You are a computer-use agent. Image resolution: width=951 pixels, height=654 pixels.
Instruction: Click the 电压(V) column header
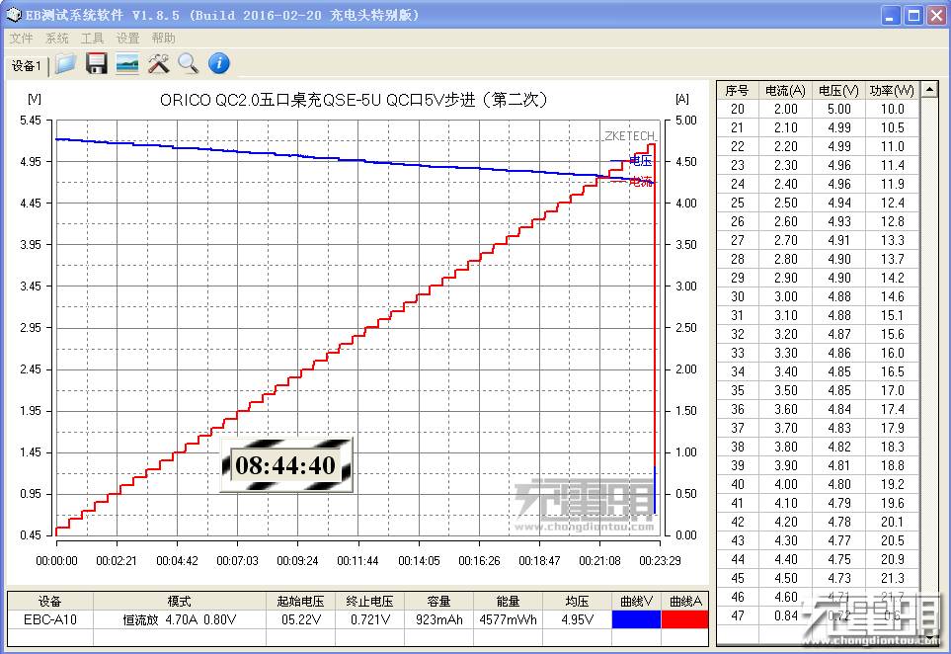coord(838,91)
